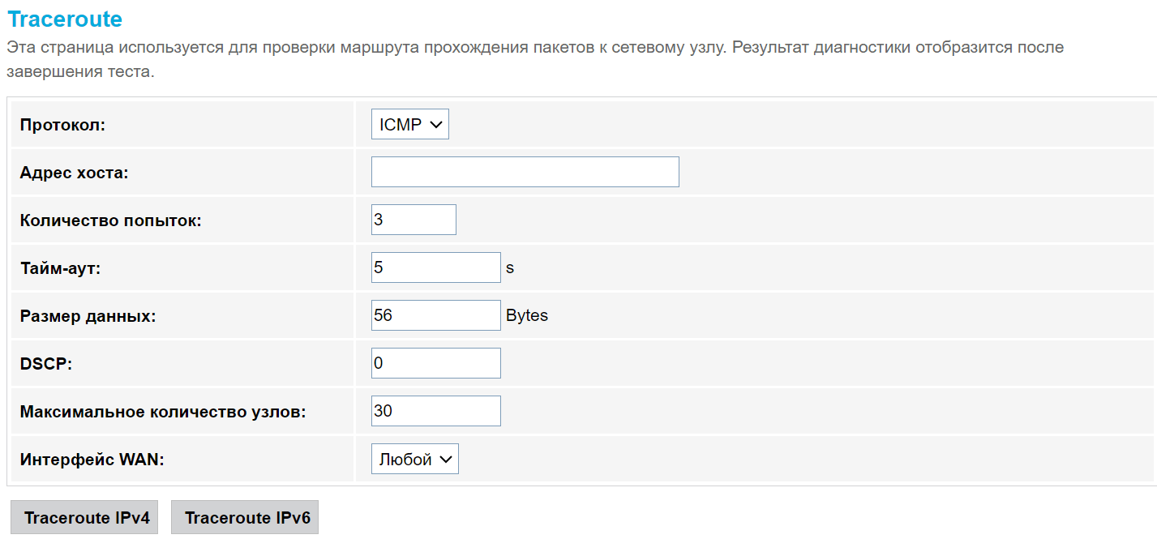Click the Bytes unit text
The width and height of the screenshot is (1157, 539).
pos(527,315)
